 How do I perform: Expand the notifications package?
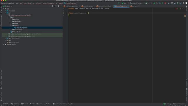(11, 30)
